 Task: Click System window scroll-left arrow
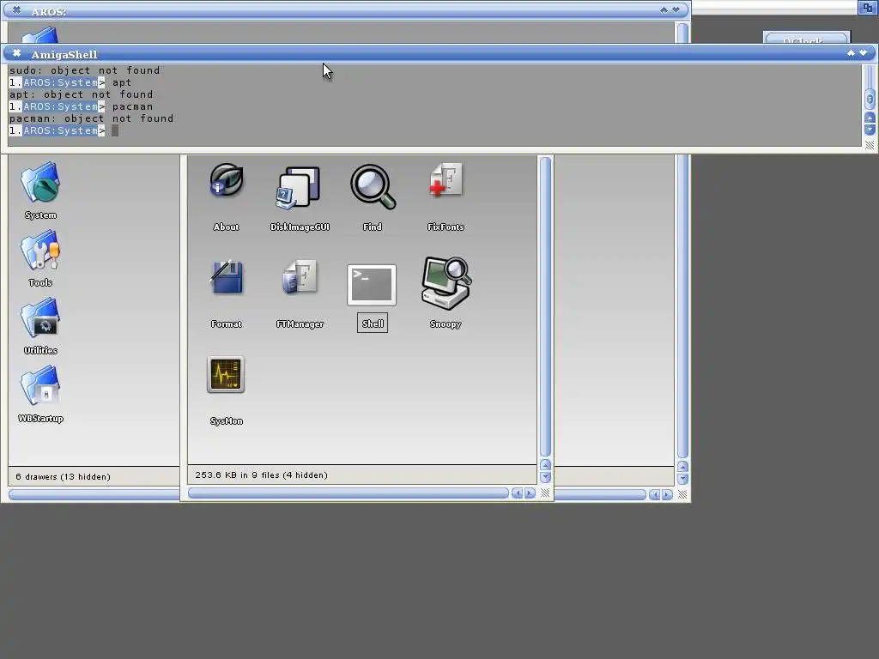[517, 493]
